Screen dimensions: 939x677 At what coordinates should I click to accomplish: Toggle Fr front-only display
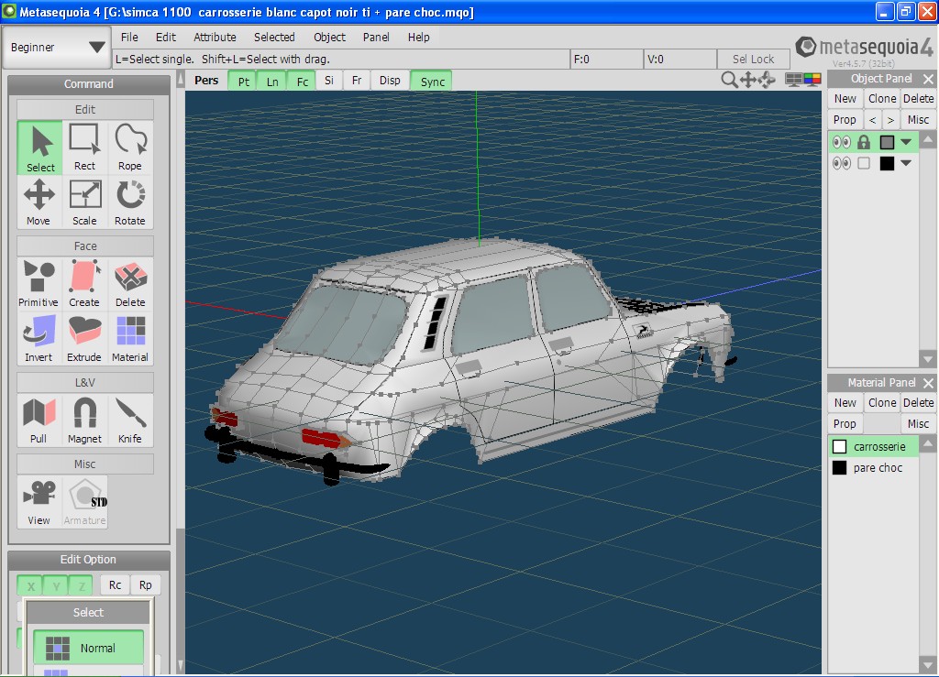pyautogui.click(x=357, y=81)
